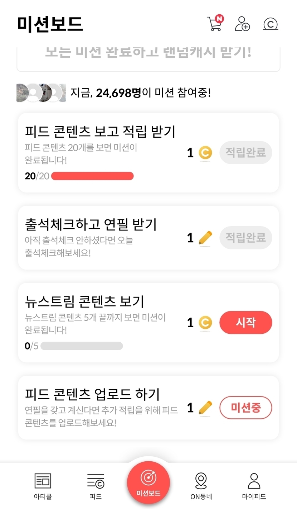Click the 0/5 gray progress bar
Screen dimensions: 297x509
coord(82,346)
